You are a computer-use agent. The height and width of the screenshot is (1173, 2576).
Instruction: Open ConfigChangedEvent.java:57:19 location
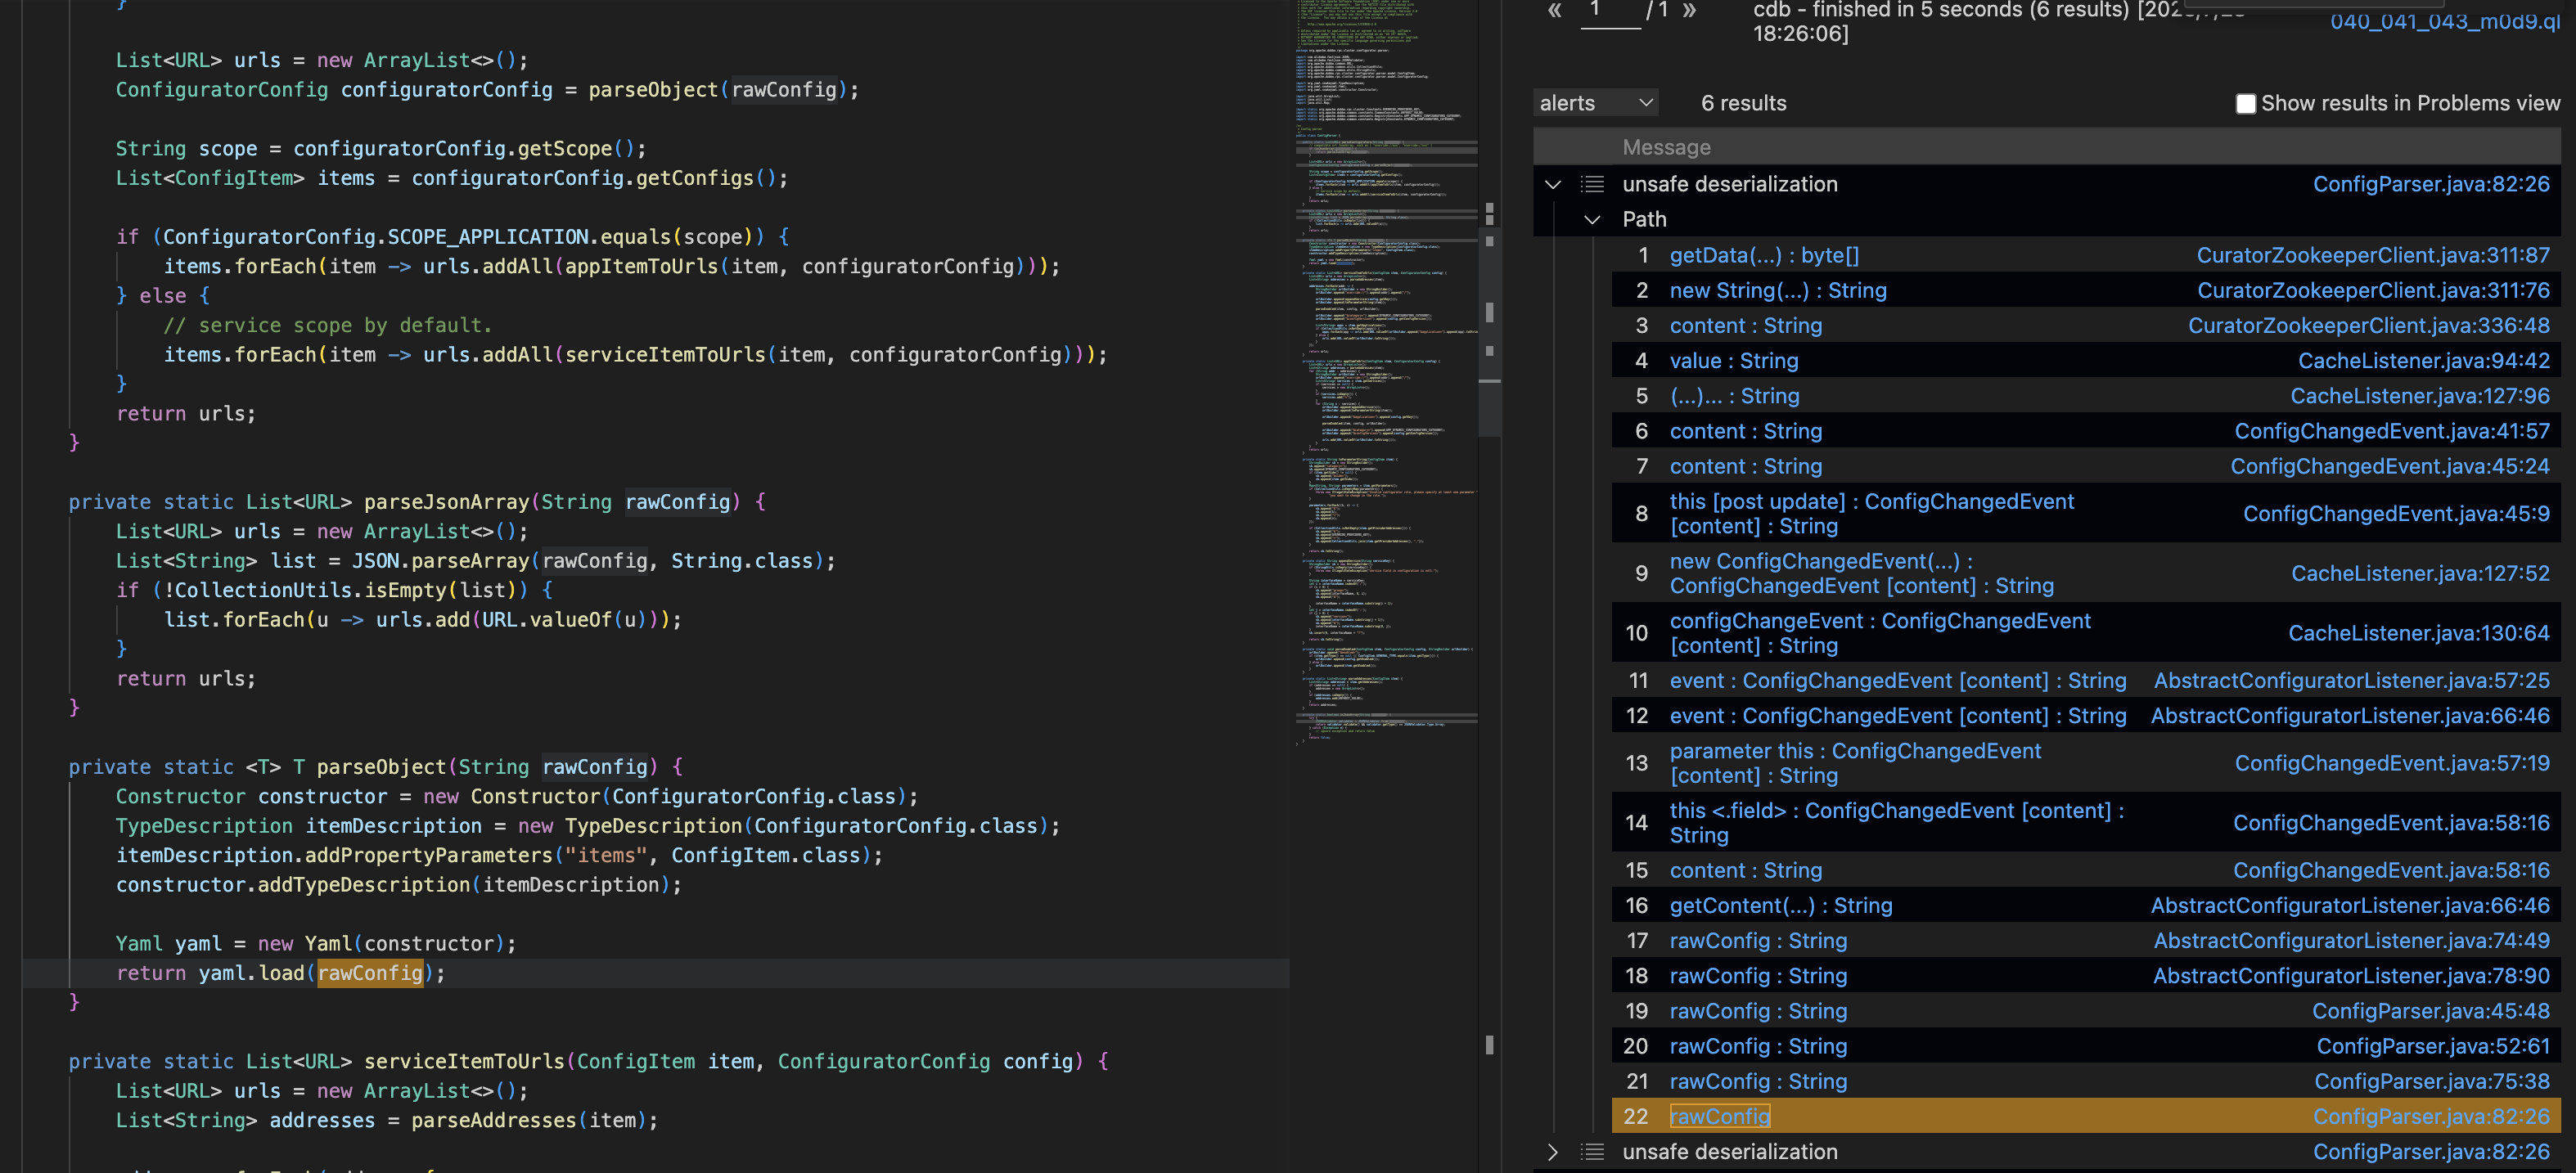pyautogui.click(x=2392, y=763)
